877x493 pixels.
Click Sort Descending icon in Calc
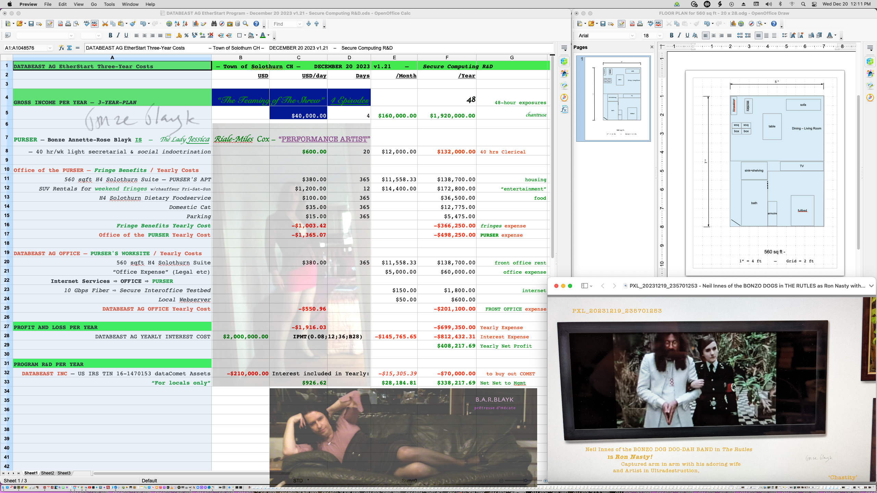[185, 24]
